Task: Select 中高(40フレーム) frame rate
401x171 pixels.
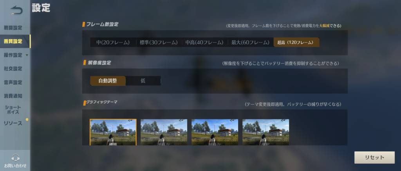Action: pos(204,43)
